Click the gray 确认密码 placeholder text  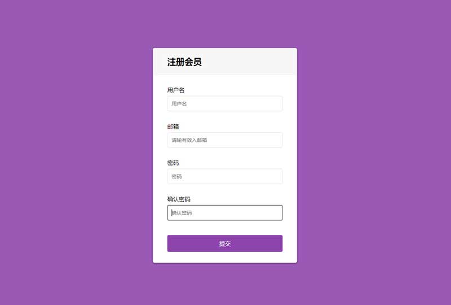pyautogui.click(x=182, y=213)
